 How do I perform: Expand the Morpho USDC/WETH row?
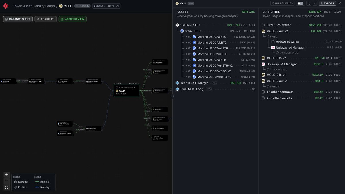click(186, 60)
